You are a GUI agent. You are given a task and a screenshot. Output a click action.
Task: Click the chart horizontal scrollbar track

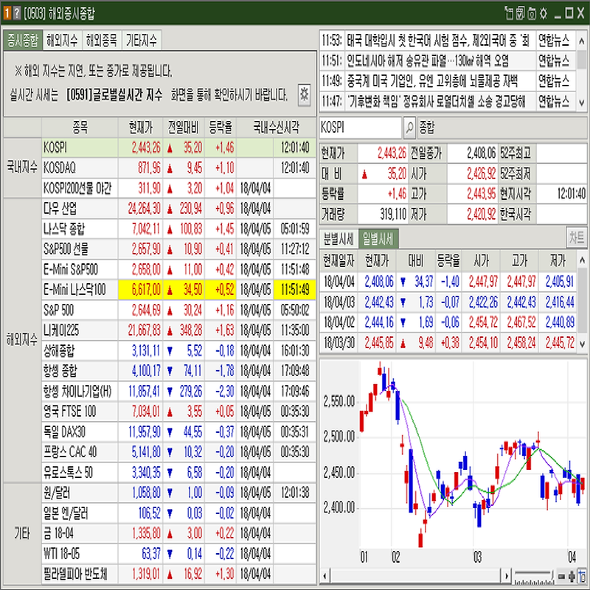point(414,576)
